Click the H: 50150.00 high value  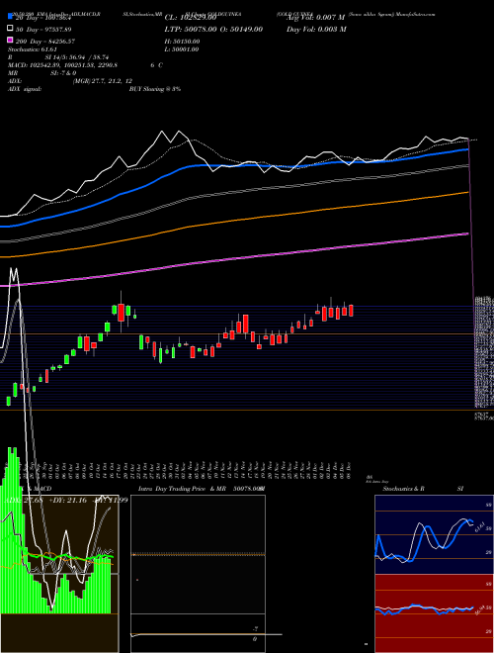click(x=182, y=42)
